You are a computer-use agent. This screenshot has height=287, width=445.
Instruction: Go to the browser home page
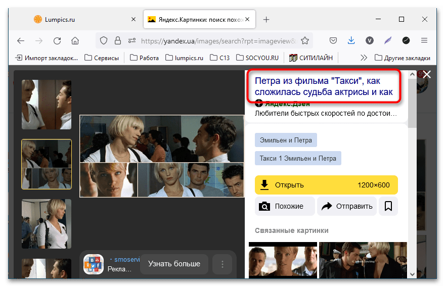pos(75,41)
